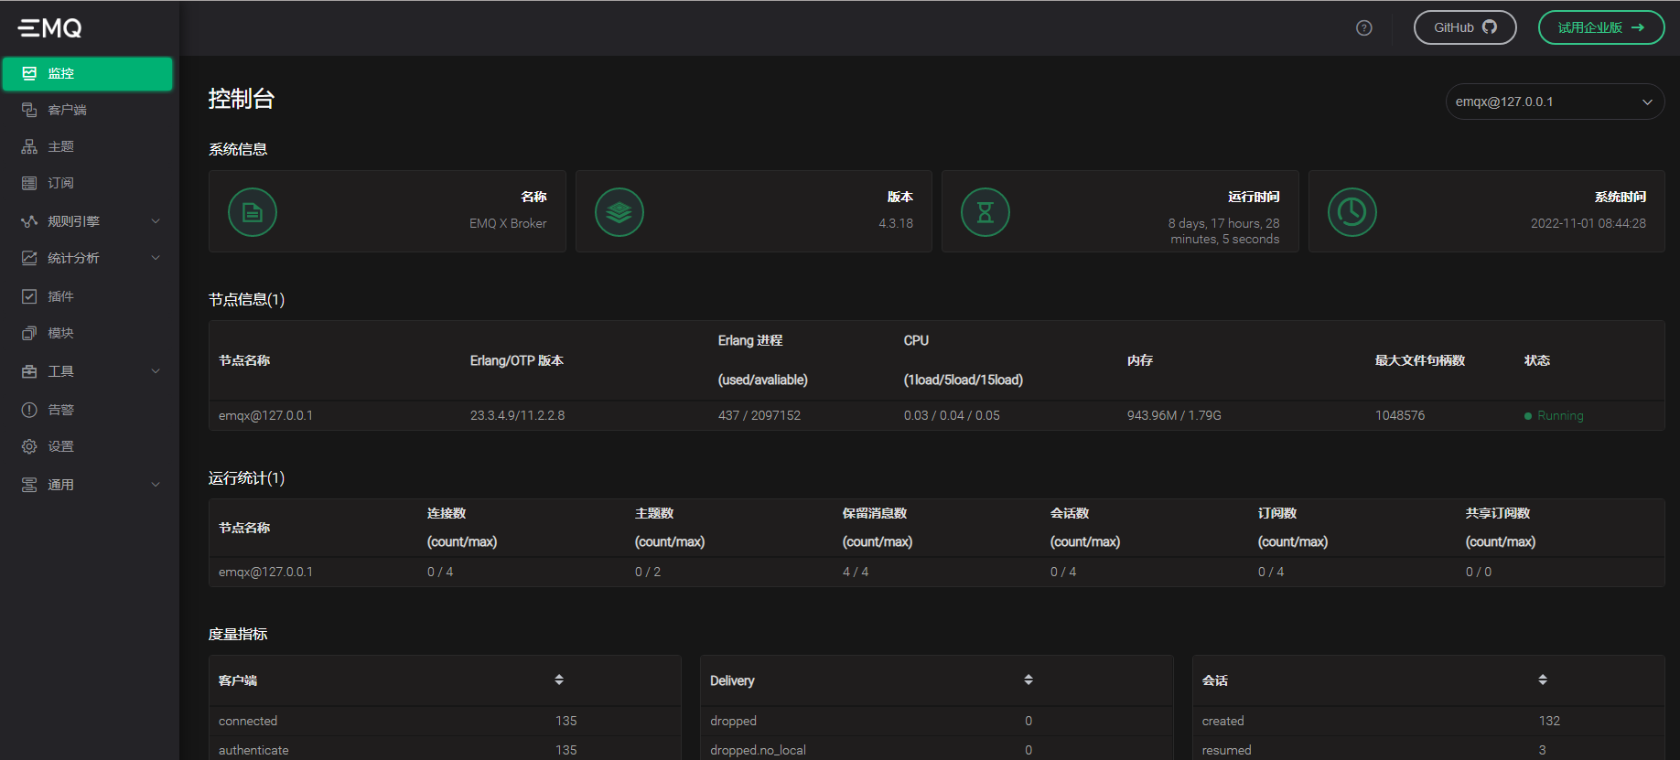Open the 告警 menu item
Image resolution: width=1680 pixels, height=760 pixels.
(x=88, y=410)
